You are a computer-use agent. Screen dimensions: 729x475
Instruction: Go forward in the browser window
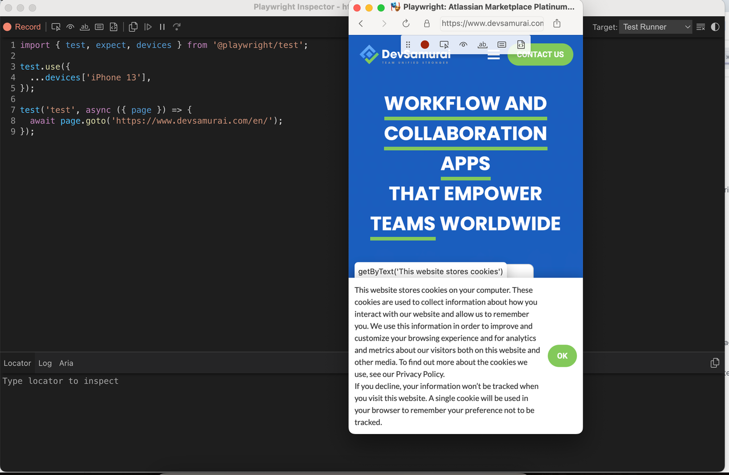(x=384, y=23)
